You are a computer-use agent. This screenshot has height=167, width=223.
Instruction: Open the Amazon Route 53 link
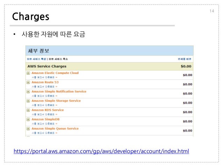pos(45,82)
